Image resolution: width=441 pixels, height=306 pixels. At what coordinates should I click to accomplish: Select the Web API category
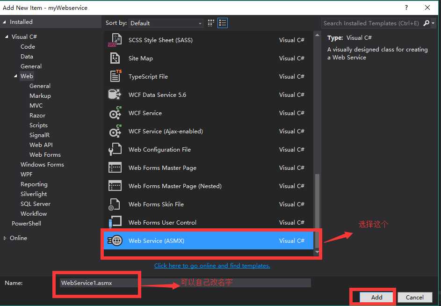(x=41, y=145)
